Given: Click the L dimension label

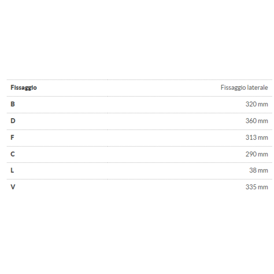Looking at the screenshot, I should click(x=12, y=170).
